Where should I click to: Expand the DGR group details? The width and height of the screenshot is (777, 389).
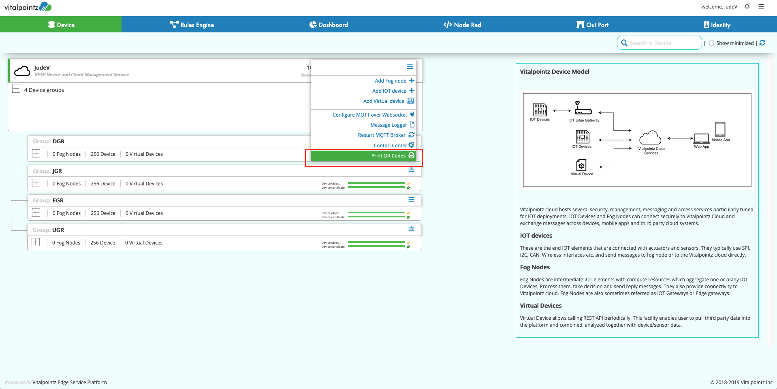click(x=36, y=153)
